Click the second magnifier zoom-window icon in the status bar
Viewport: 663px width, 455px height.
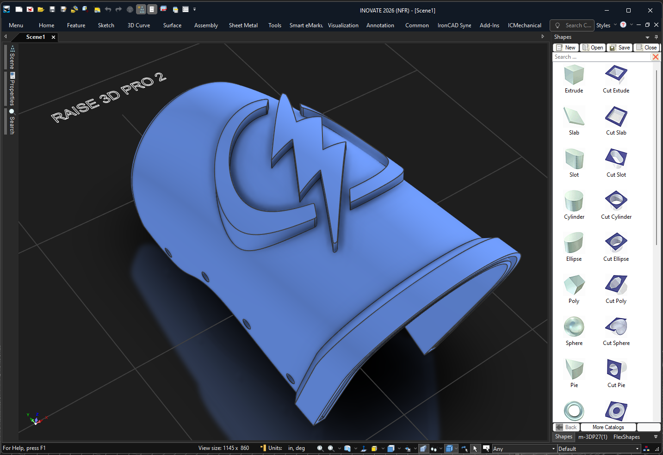pyautogui.click(x=331, y=449)
